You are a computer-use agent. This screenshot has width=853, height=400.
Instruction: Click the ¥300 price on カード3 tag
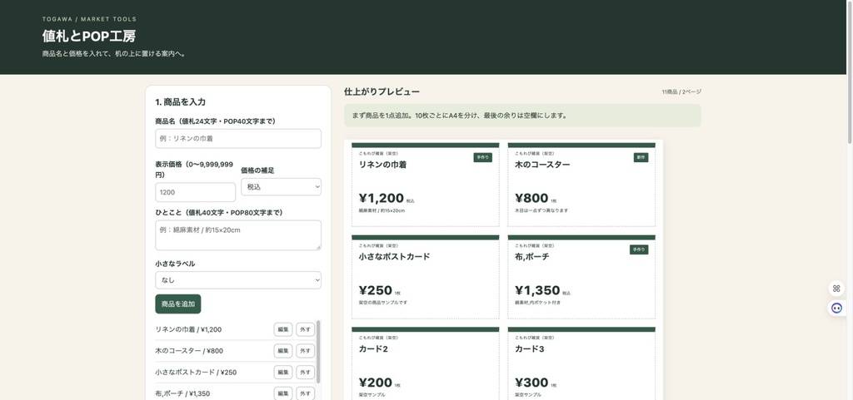tap(531, 383)
